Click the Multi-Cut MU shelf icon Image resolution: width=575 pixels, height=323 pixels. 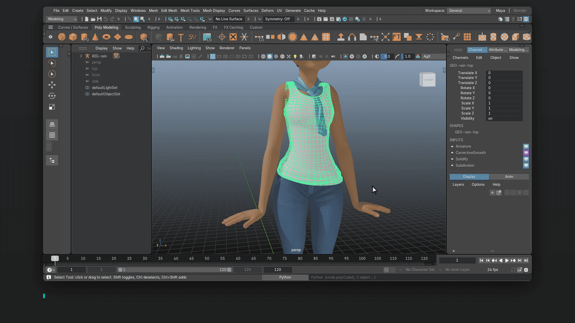[x=445, y=37]
